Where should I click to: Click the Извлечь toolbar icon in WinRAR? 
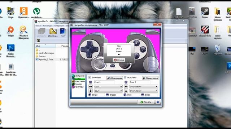(x=53, y=32)
